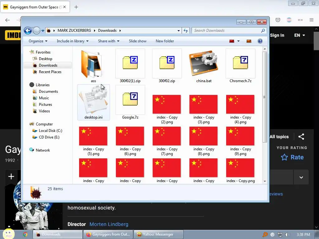Open Downloads in navigation pane

tap(48, 65)
